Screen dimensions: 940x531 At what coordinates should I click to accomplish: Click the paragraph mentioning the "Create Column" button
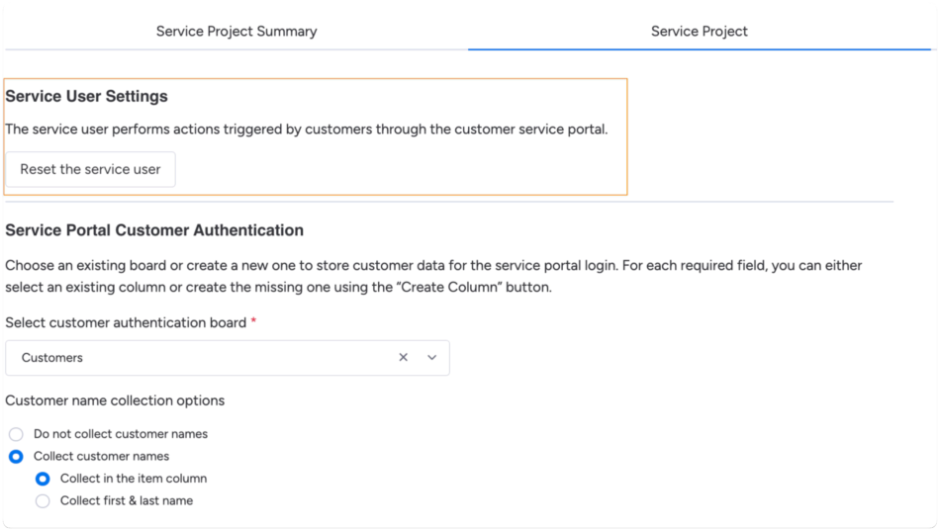click(x=433, y=277)
